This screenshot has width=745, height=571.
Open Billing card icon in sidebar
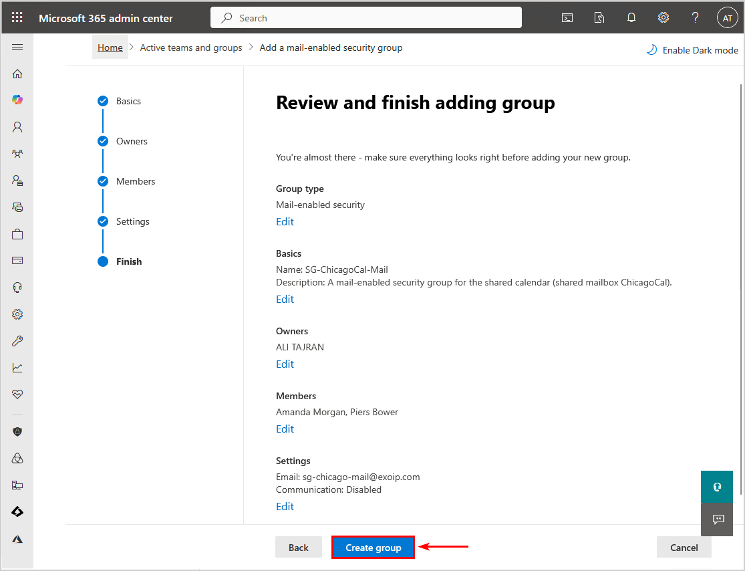17,261
